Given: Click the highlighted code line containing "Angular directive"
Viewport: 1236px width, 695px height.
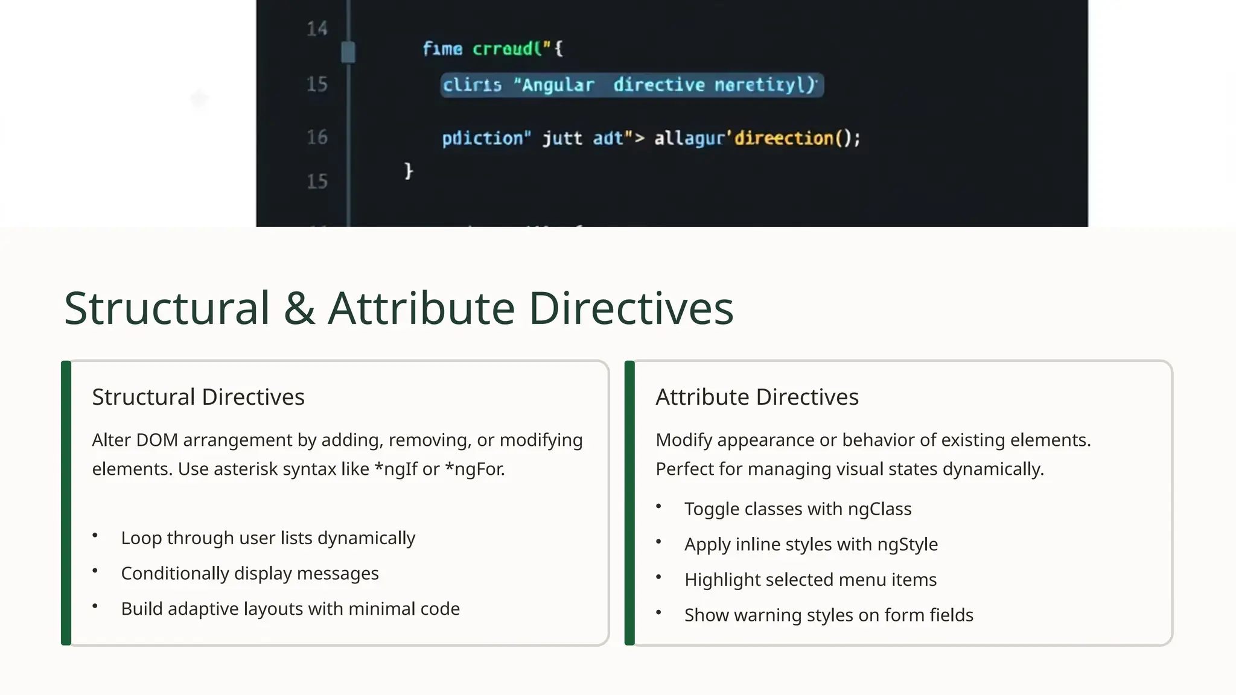Looking at the screenshot, I should (x=632, y=85).
